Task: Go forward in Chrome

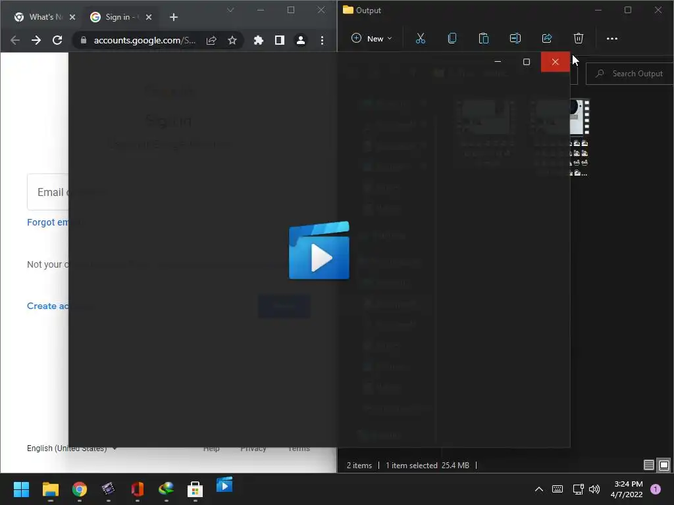Action: coord(36,40)
